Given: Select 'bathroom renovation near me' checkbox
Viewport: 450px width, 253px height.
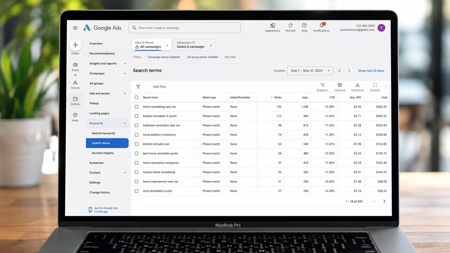Looking at the screenshot, I should click(137, 125).
